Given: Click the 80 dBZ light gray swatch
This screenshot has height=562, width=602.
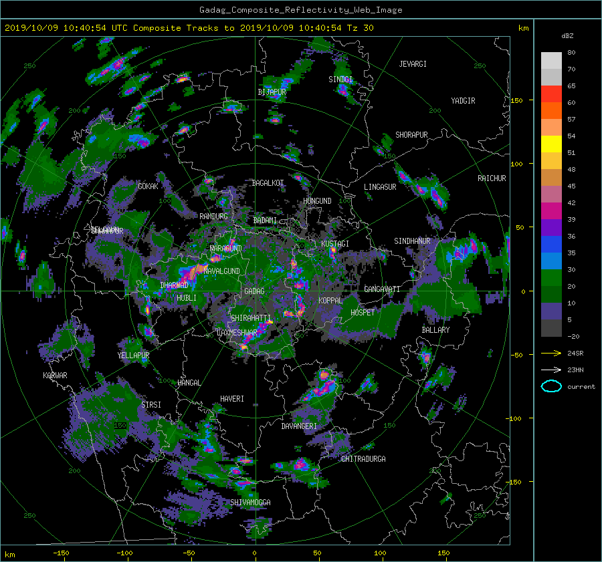Looking at the screenshot, I should (551, 60).
